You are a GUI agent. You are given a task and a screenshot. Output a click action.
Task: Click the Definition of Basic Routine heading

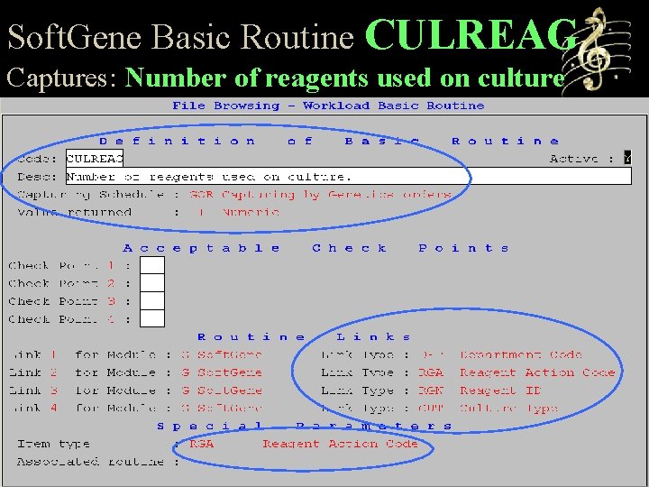pyautogui.click(x=330, y=141)
